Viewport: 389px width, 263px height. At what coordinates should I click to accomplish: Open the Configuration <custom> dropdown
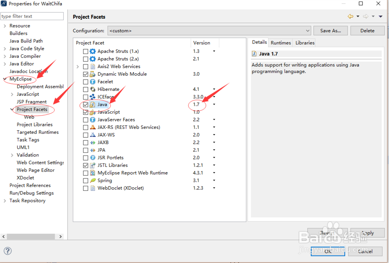(209, 31)
